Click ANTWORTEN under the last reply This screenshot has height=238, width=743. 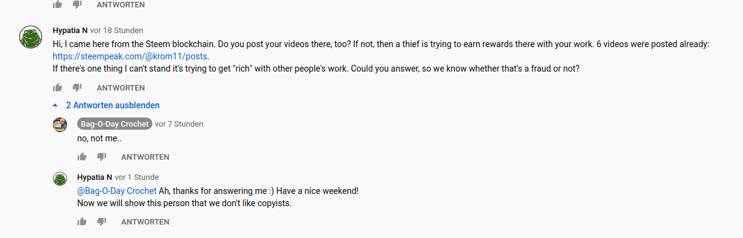145,222
